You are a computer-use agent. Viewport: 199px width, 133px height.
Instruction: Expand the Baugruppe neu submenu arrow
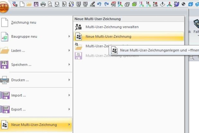pos(69,37)
